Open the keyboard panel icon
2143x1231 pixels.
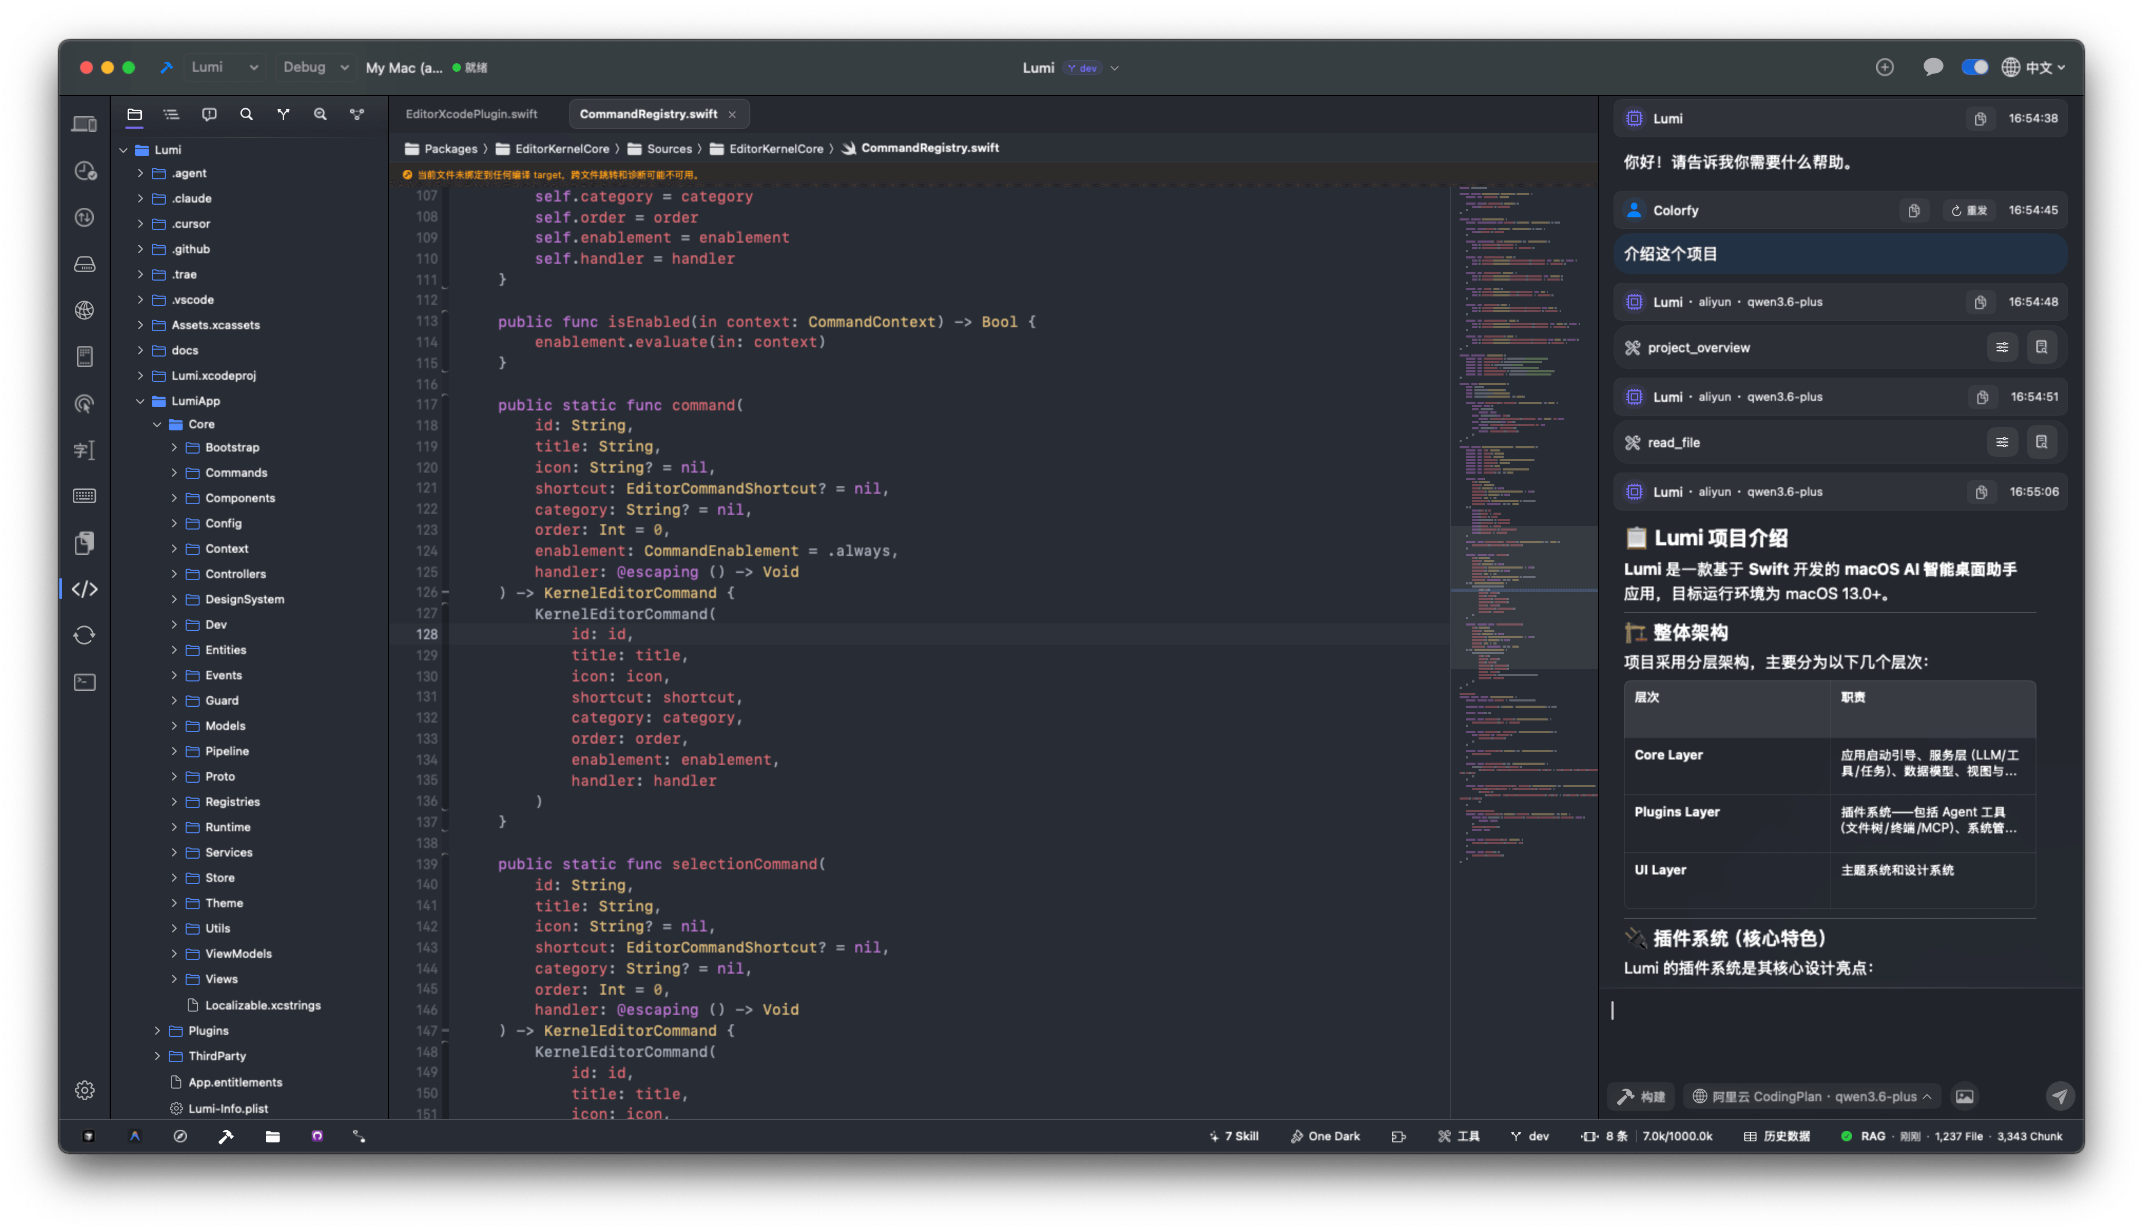coord(84,496)
